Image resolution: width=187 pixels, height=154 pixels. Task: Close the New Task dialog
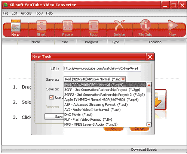(150, 57)
